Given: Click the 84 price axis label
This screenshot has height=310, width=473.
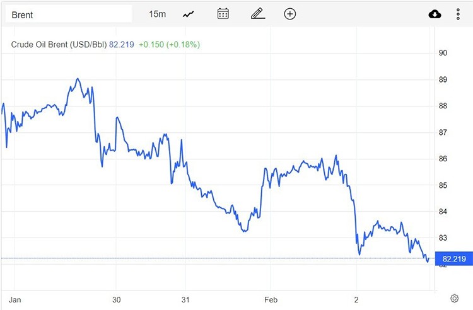Looking at the screenshot, I should coord(443,212).
